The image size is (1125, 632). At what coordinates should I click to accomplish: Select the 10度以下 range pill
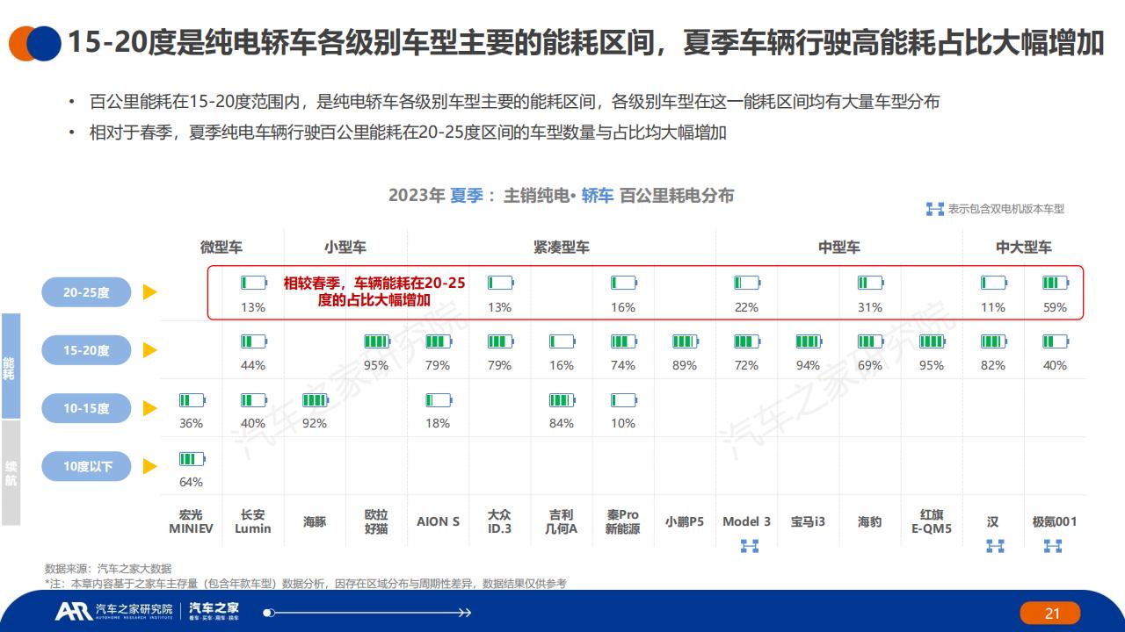coord(86,466)
